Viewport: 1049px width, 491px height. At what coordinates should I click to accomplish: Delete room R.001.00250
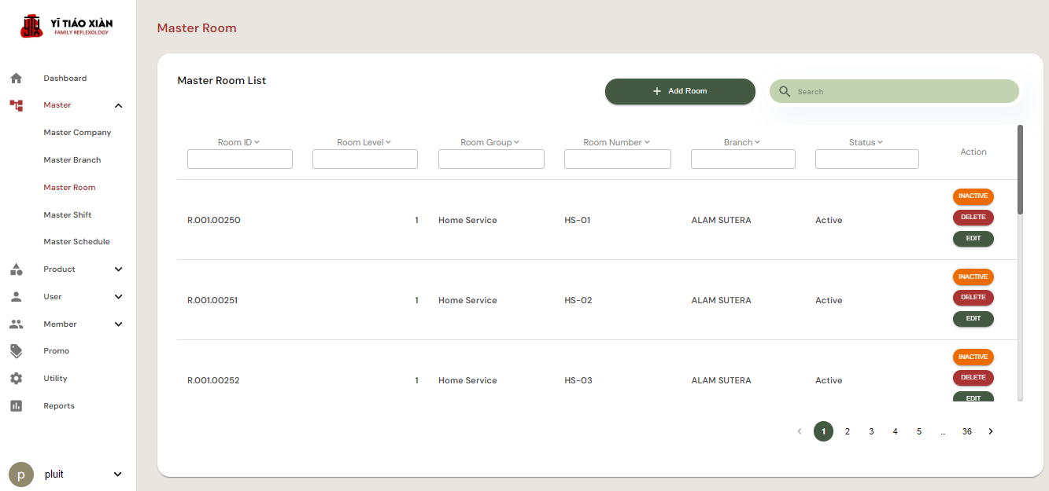(973, 218)
